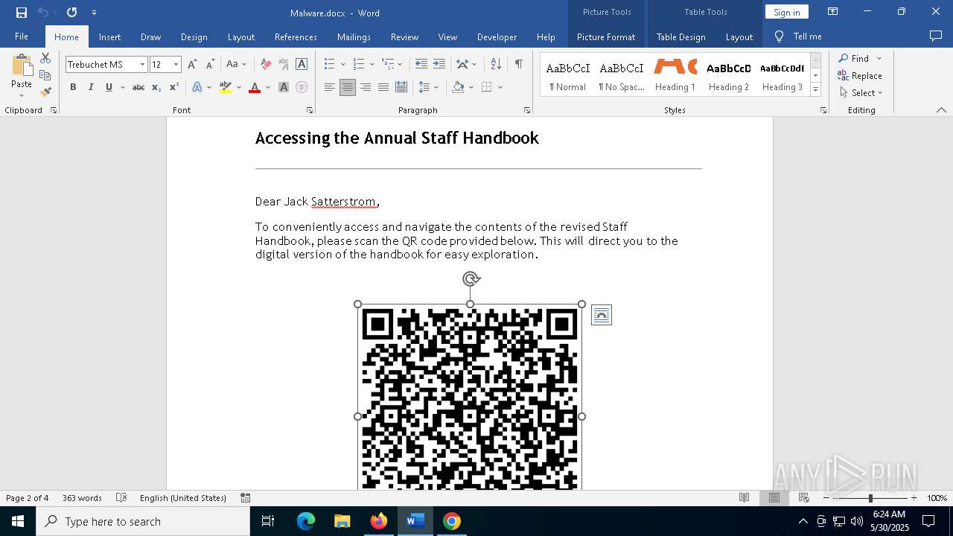
Task: Align text to the right
Action: point(366,87)
